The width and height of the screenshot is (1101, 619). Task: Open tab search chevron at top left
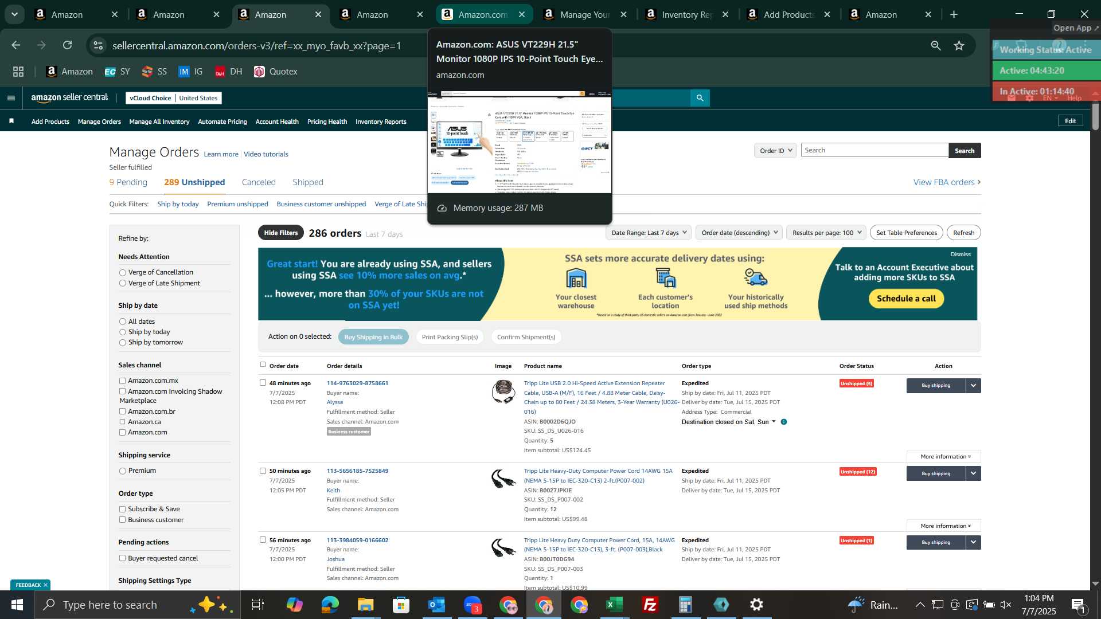click(x=14, y=14)
